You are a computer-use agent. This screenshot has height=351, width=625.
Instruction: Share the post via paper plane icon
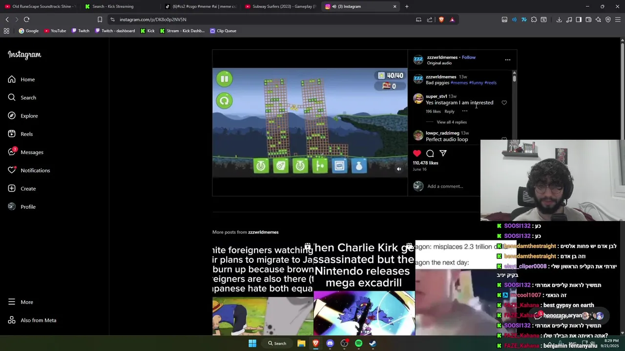(443, 153)
